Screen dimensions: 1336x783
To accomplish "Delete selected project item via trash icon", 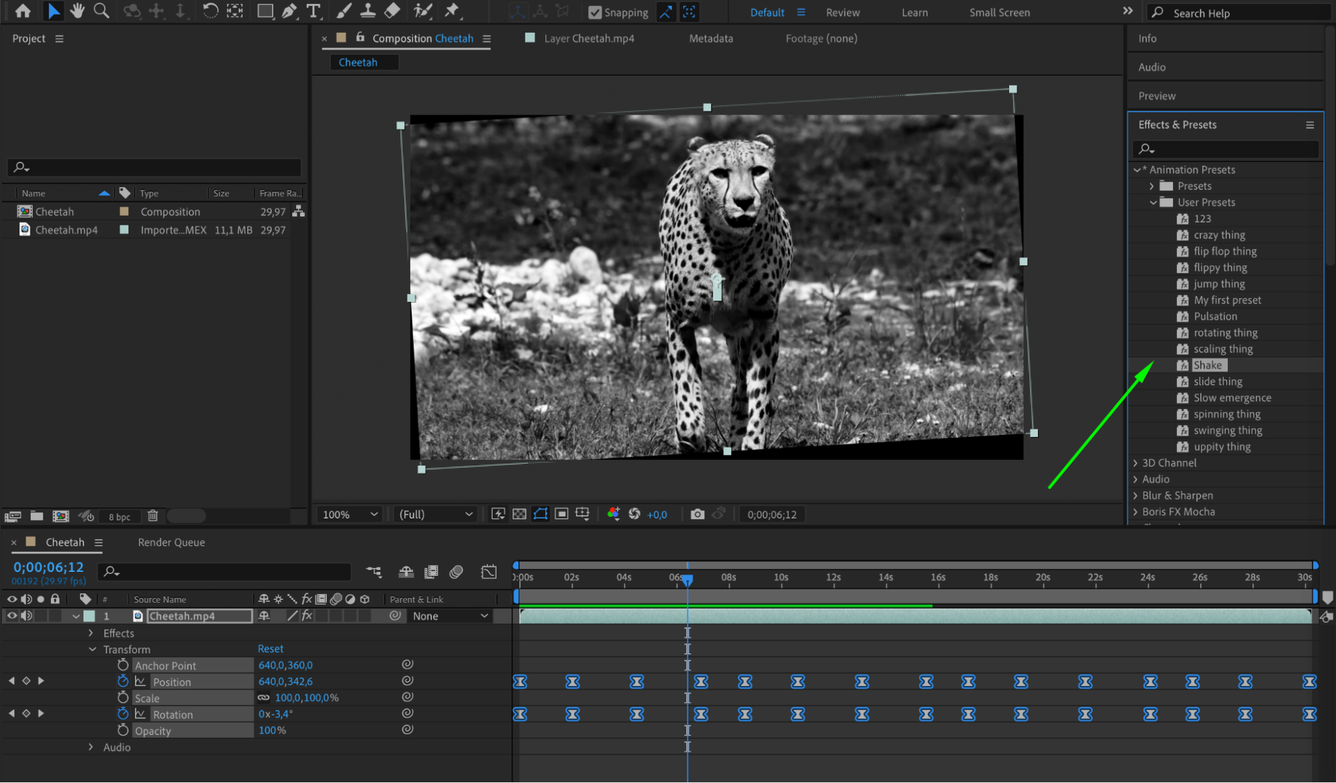I will (x=153, y=516).
